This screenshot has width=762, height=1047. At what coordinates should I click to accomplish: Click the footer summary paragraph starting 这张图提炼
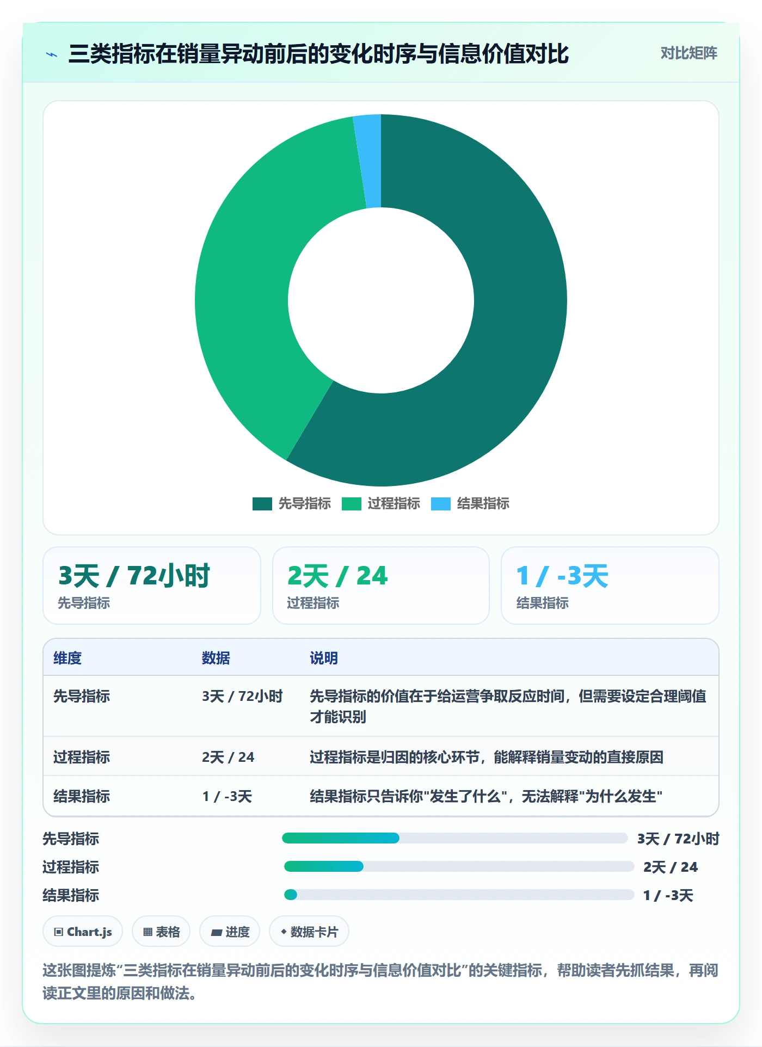(x=380, y=982)
